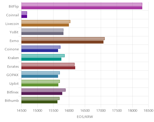Select the dark blue Coinone bar
Screen dimensions: 154x122
tap(40, 51)
